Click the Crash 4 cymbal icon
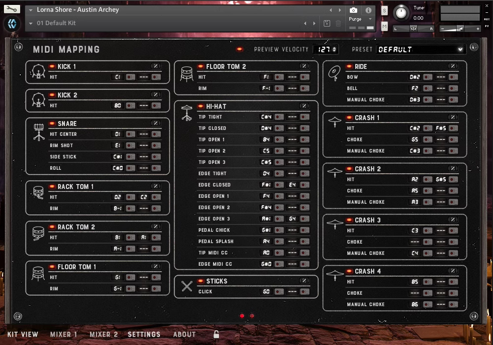Image resolution: width=493 pixels, height=345 pixels. tap(335, 275)
